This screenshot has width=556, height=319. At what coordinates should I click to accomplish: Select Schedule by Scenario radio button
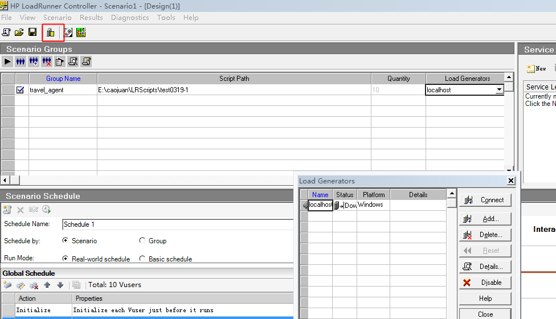coord(65,240)
